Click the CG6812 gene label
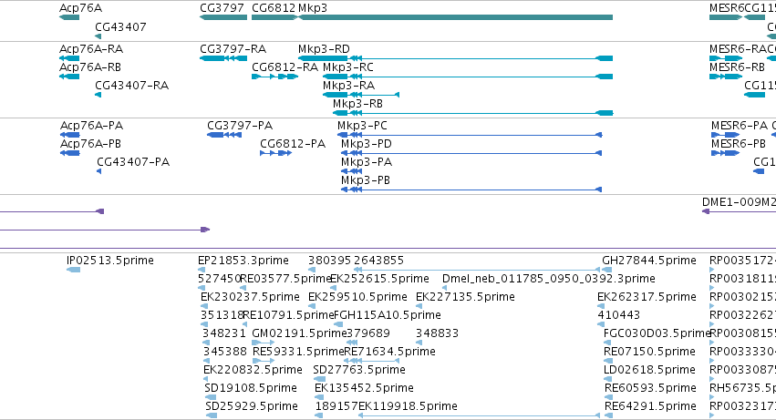Image resolution: width=776 pixels, height=420 pixels. 274,8
